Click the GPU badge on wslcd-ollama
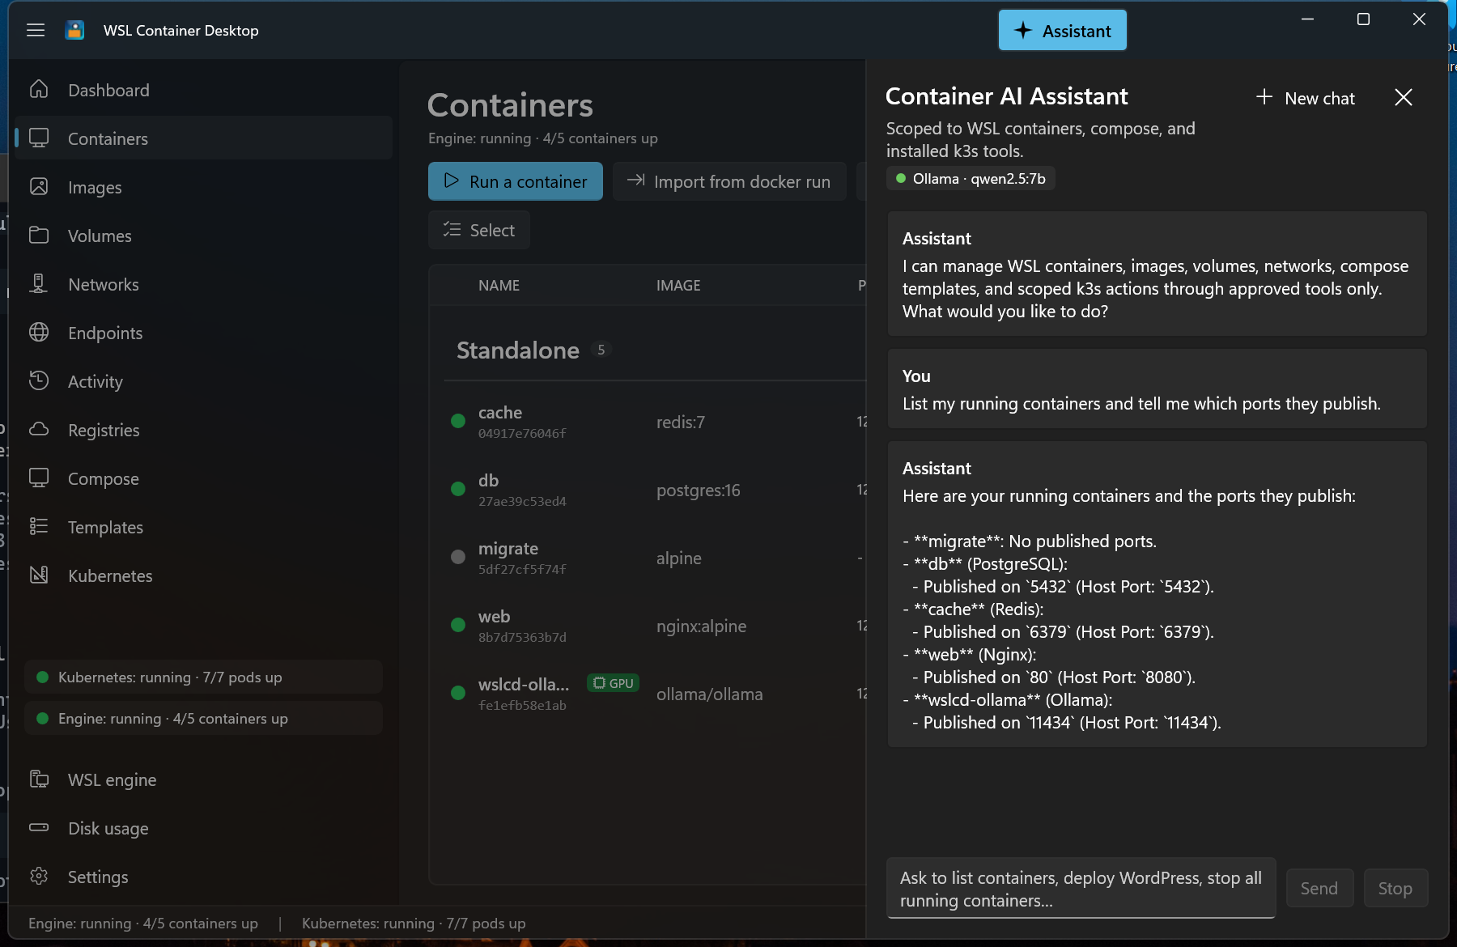The image size is (1457, 947). click(613, 683)
